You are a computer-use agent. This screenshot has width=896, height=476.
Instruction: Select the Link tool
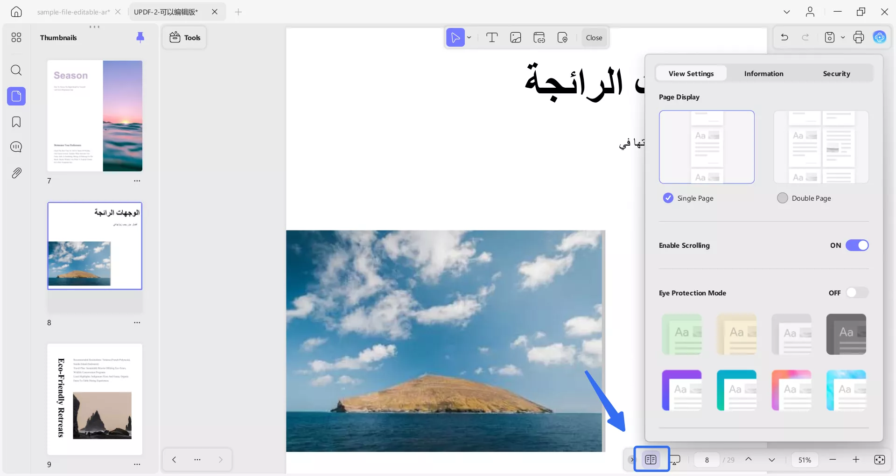click(539, 38)
